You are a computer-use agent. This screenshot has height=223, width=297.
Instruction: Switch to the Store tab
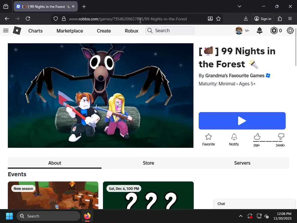pyautogui.click(x=148, y=163)
